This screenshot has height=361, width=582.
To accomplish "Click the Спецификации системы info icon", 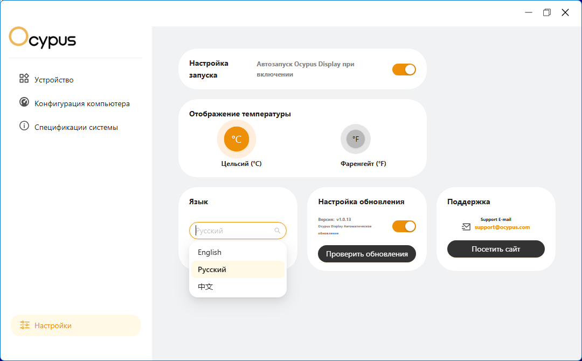I will coord(24,126).
